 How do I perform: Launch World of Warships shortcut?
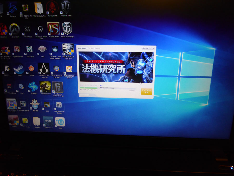point(67,30)
